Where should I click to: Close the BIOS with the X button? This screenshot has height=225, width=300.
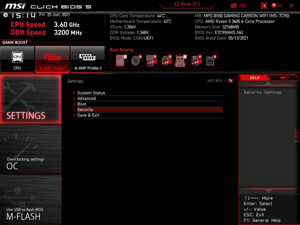(292, 6)
